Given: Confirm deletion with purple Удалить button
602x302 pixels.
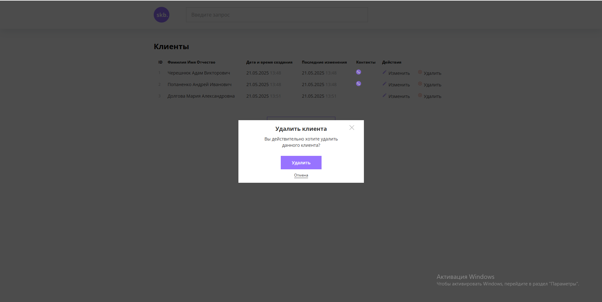Looking at the screenshot, I should tap(301, 162).
